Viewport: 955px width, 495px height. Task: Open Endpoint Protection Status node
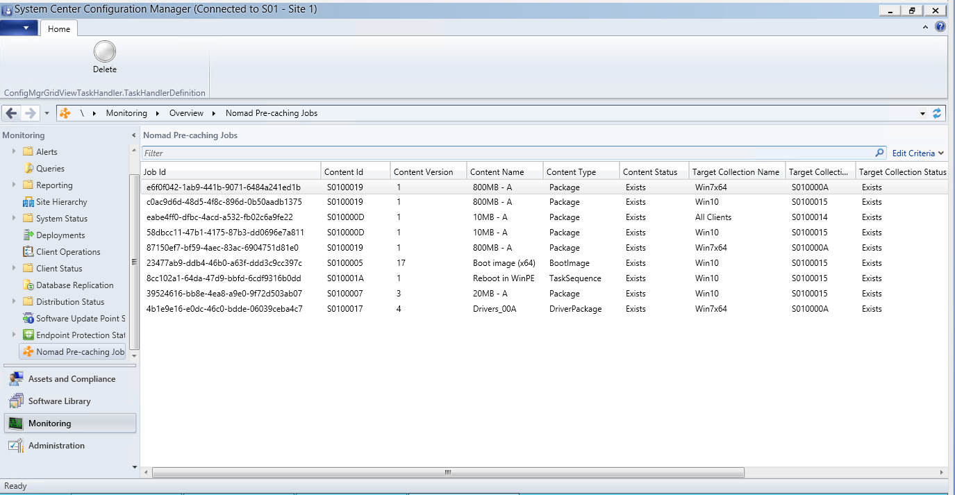coord(80,335)
